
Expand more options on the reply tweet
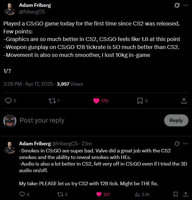coord(186,144)
